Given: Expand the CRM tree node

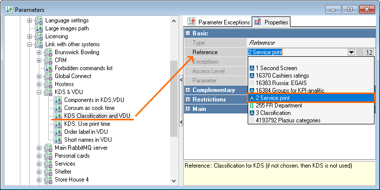Looking at the screenshot, I should coord(39,60).
